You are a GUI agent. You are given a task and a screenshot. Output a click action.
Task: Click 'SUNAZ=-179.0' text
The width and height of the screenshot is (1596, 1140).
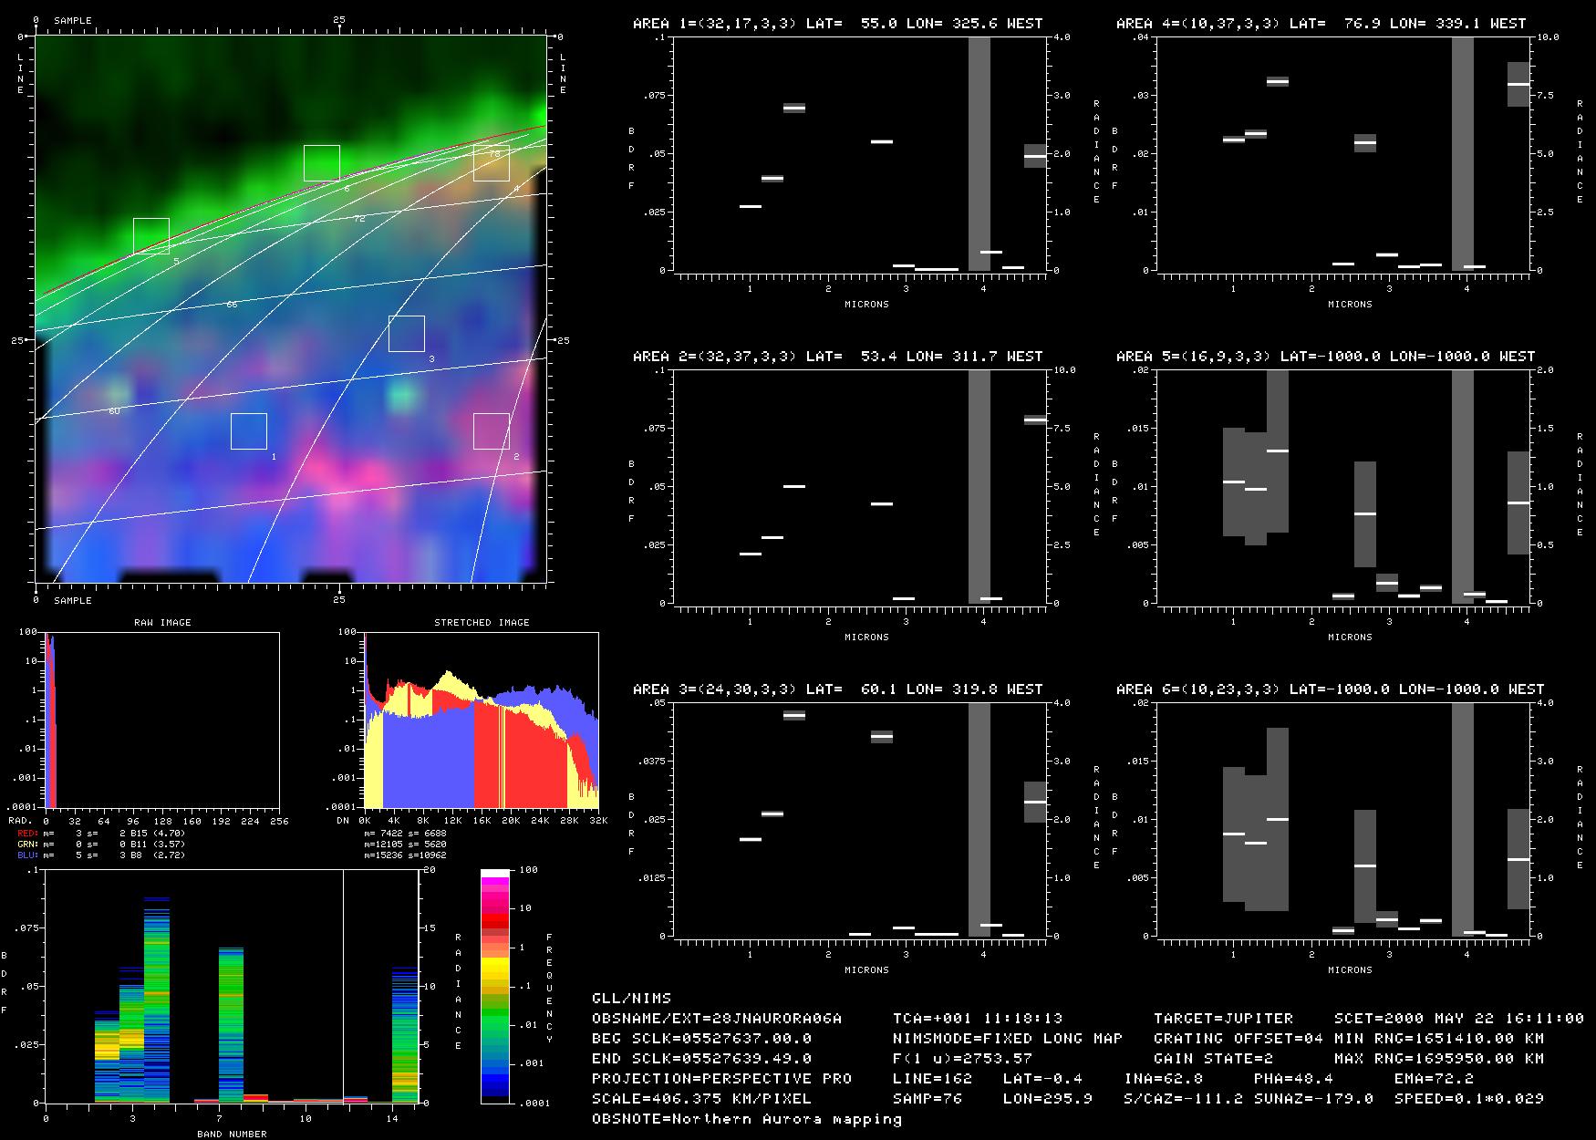[x=1313, y=1099]
